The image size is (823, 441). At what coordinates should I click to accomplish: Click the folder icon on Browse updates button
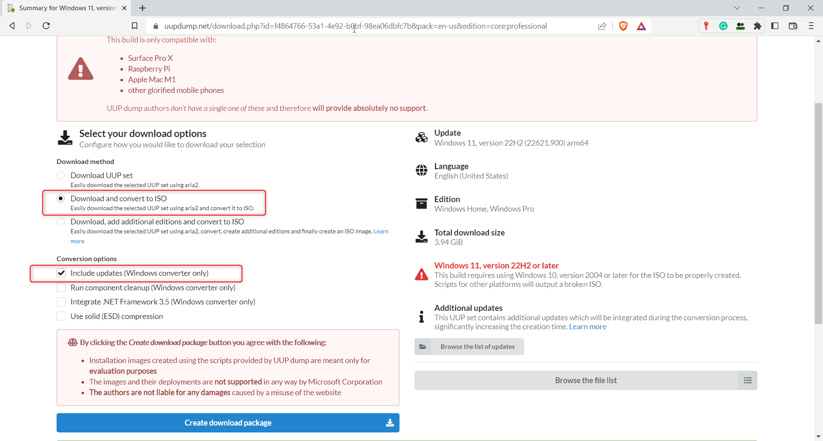(423, 347)
